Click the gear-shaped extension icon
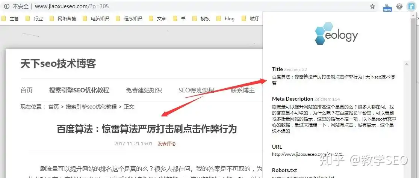This screenshot has height=178, width=419. click(x=399, y=6)
